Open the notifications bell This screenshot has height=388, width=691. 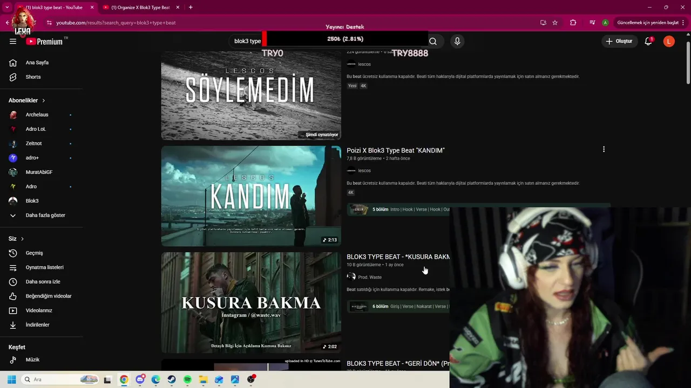648,41
